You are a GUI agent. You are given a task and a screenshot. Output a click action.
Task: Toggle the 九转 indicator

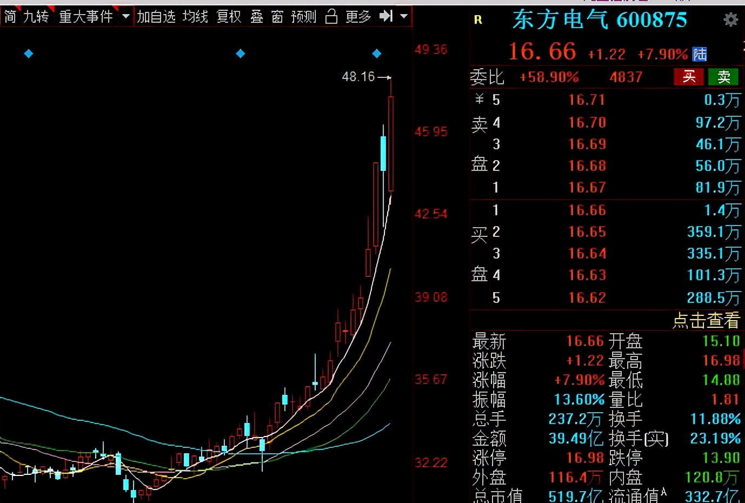click(36, 17)
